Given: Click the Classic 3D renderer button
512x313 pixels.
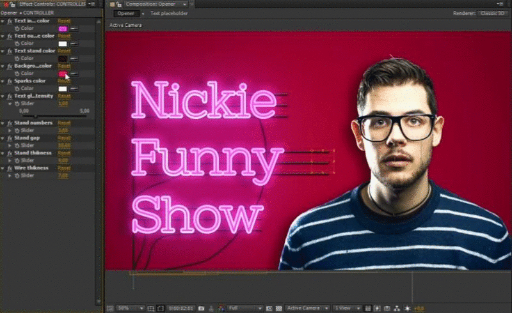Looking at the screenshot, I should pos(492,13).
